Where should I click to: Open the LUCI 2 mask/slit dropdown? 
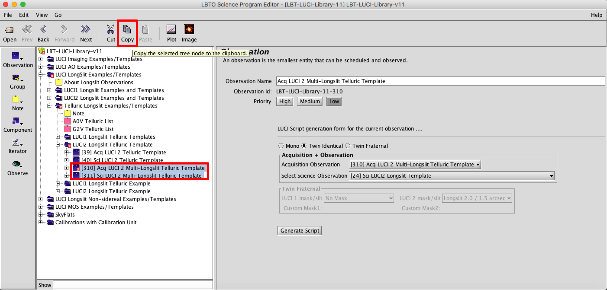(x=477, y=198)
